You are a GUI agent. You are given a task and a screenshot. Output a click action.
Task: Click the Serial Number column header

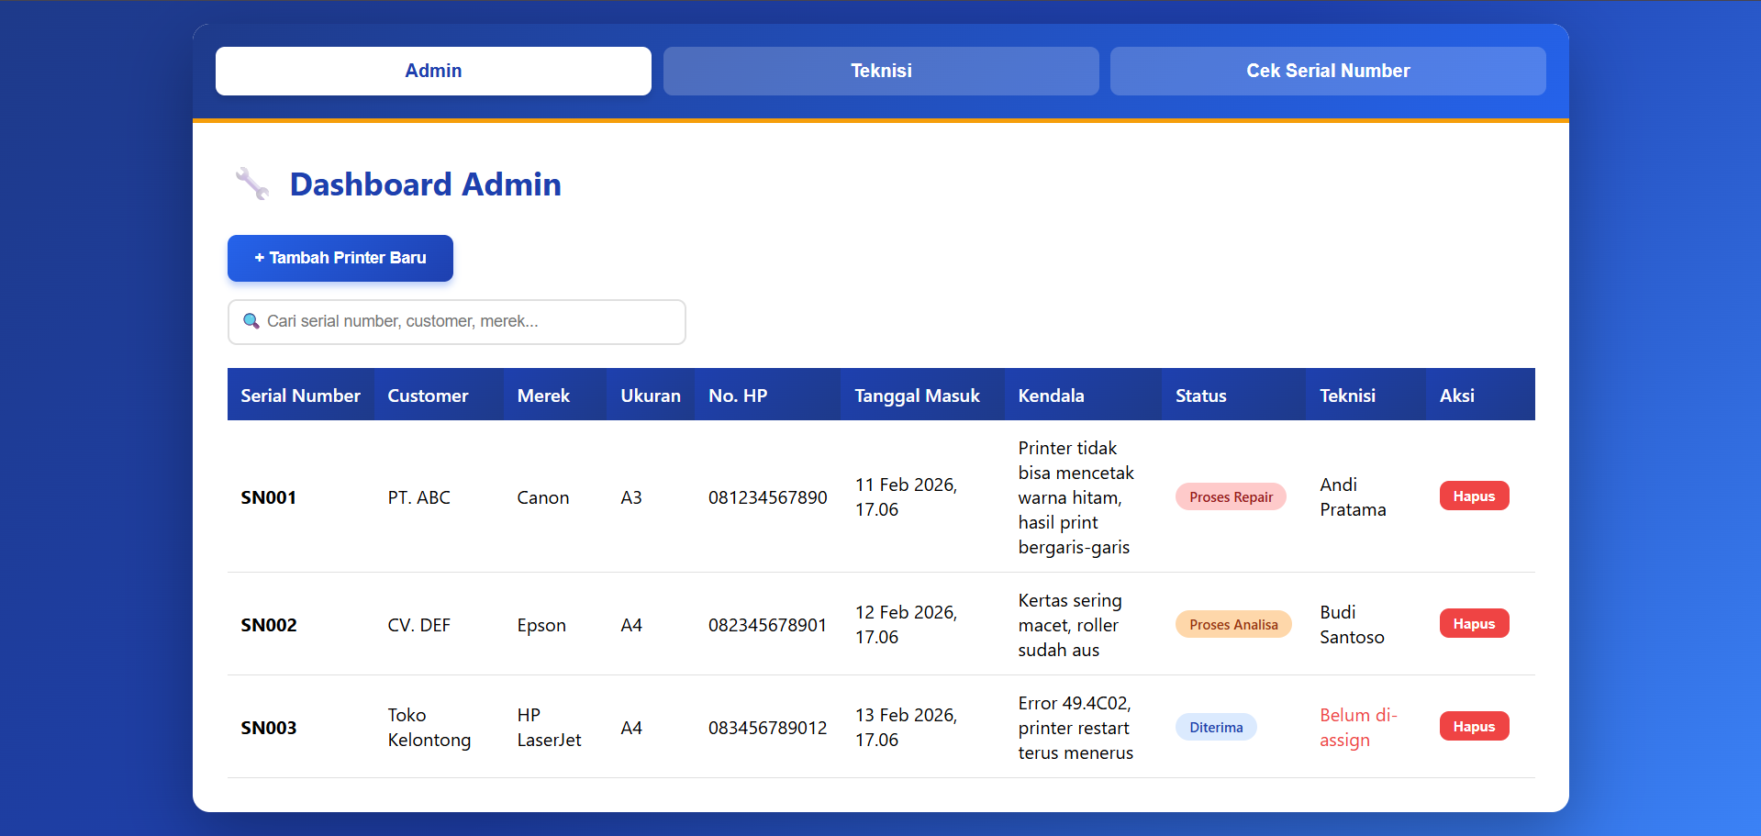[300, 395]
